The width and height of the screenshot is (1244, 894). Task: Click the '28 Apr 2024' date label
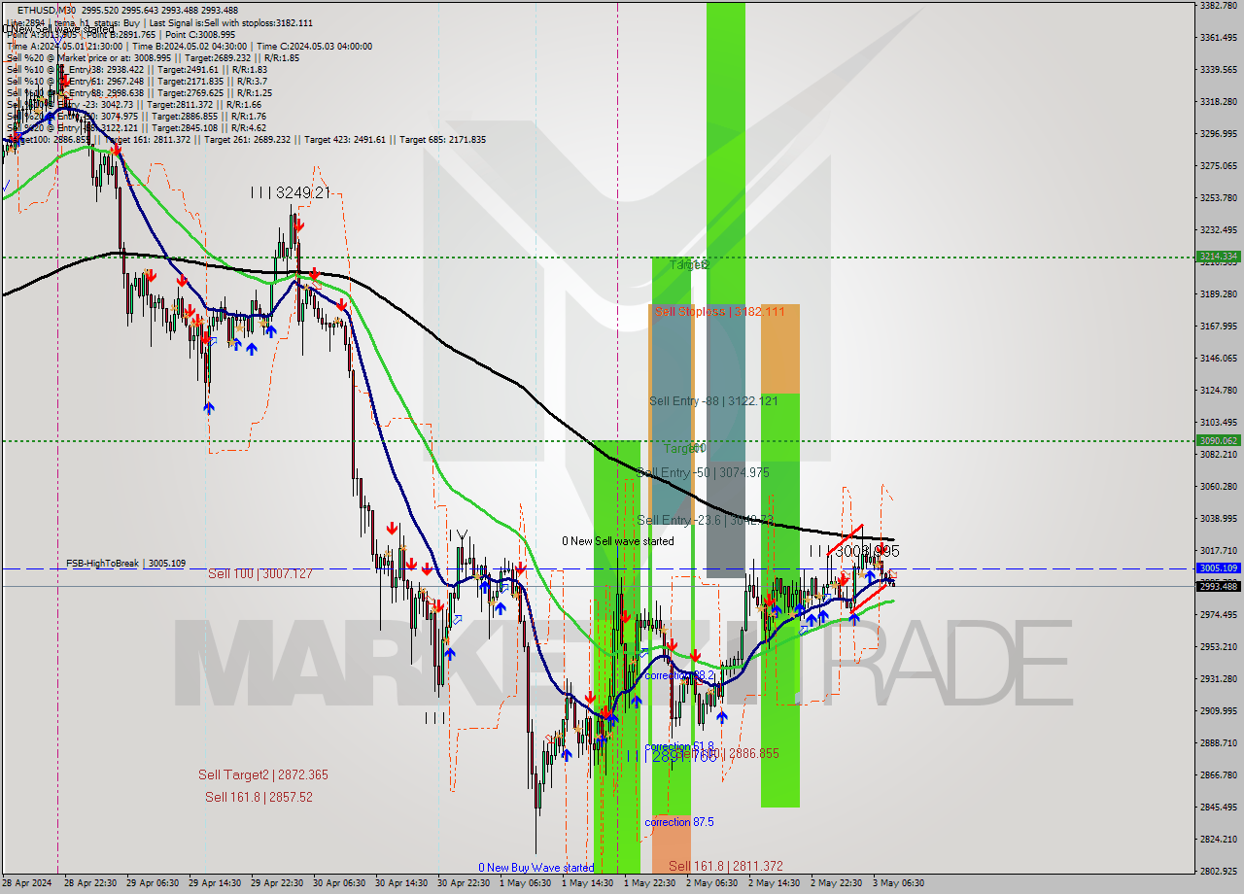[29, 883]
